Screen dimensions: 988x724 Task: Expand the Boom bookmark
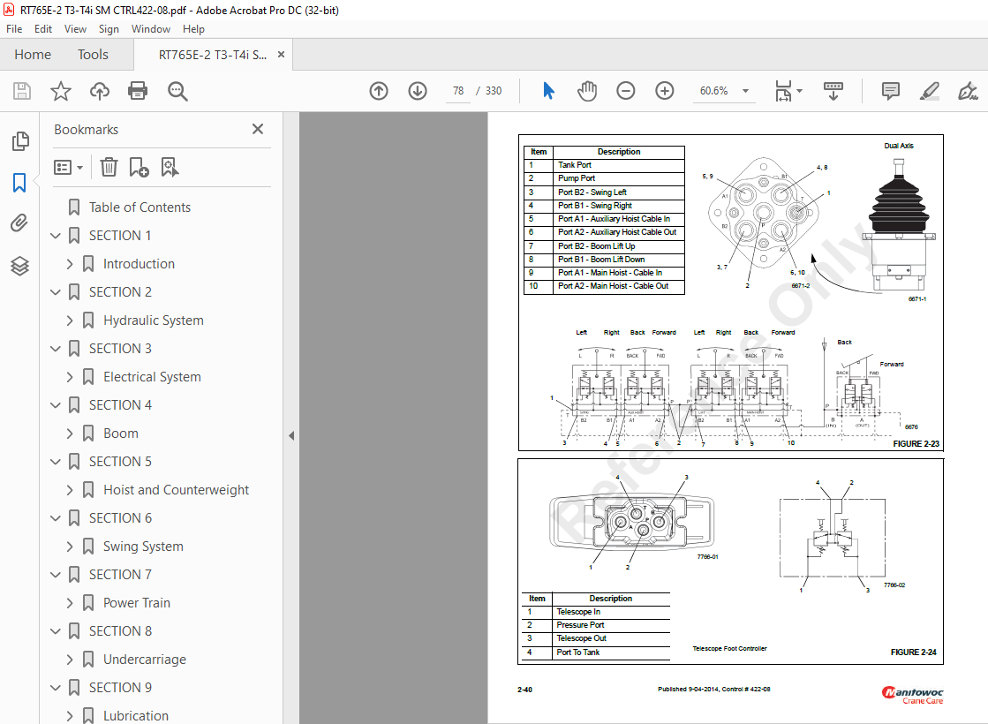[x=70, y=434]
